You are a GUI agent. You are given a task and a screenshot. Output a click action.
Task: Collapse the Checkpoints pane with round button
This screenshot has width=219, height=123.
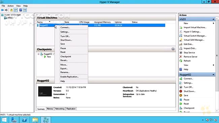pyautogui.click(x=173, y=49)
